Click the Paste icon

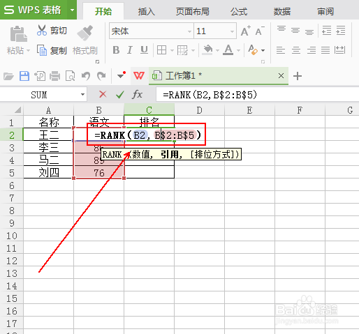click(18, 34)
